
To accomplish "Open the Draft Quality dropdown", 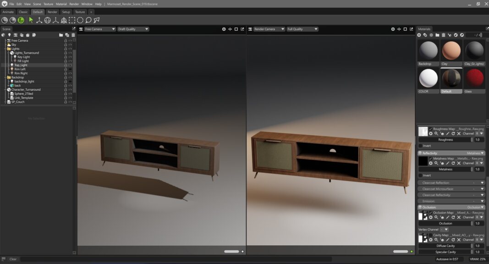I will (133, 29).
